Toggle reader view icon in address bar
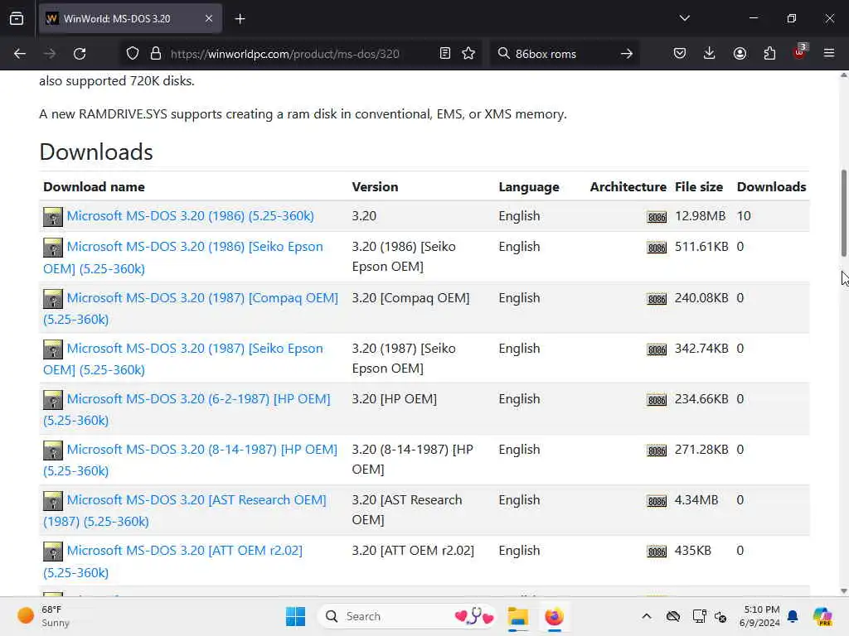849x636 pixels. 445,54
